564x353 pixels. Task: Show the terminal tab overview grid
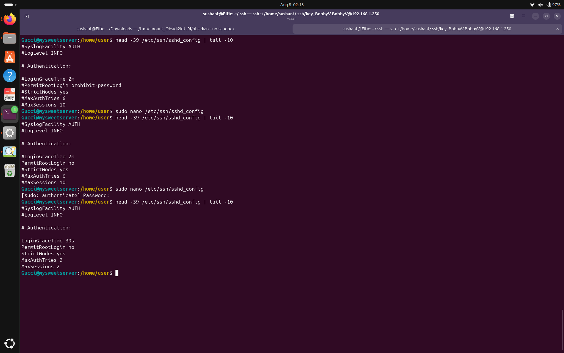click(x=512, y=16)
